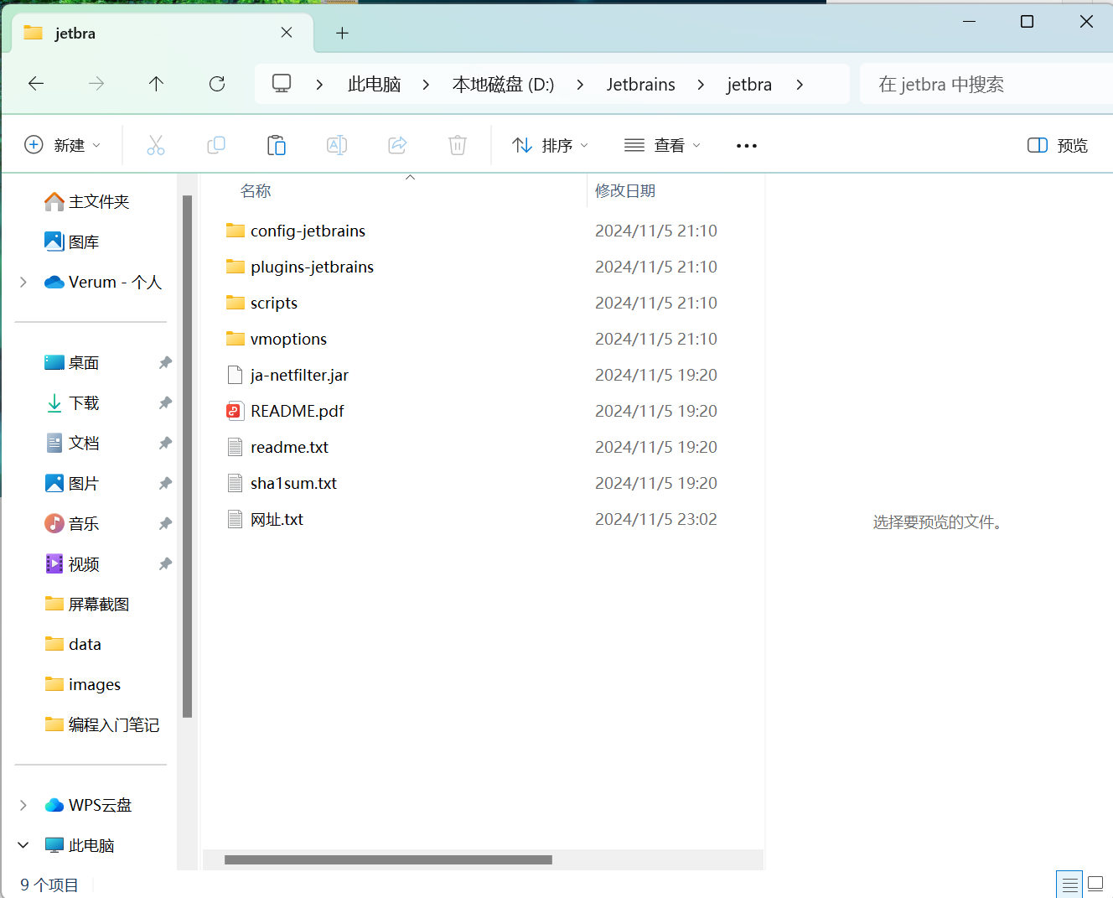Viewport: 1113px width, 898px height.
Task: Click the Copy icon in toolbar
Action: pyautogui.click(x=216, y=145)
